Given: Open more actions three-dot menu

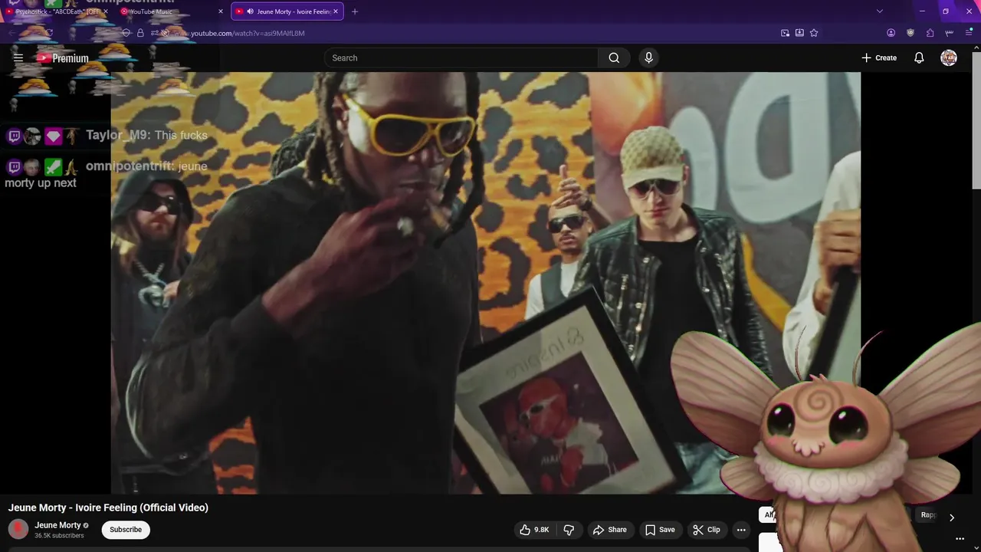Looking at the screenshot, I should (741, 530).
